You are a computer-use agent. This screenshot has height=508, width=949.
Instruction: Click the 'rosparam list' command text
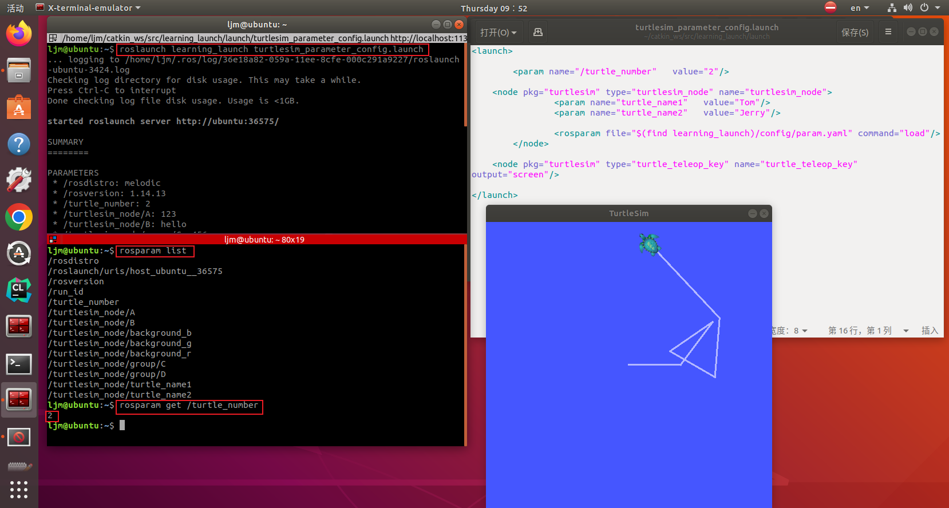[153, 251]
